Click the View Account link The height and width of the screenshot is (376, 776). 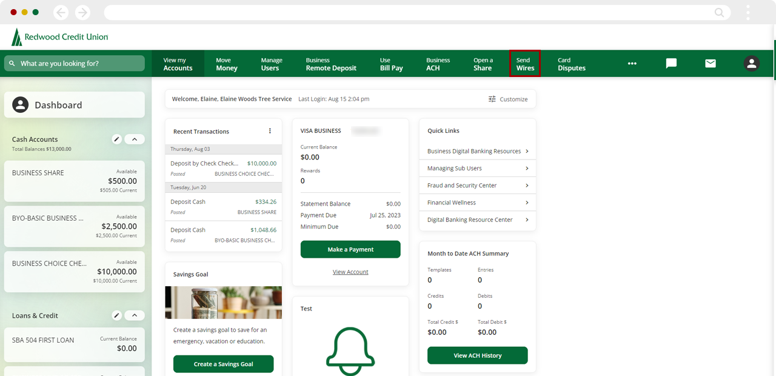[350, 272]
